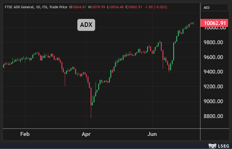Image resolution: width=232 pixels, height=149 pixels.
Task: Click the 9600.00 price axis label
Action: [213, 57]
